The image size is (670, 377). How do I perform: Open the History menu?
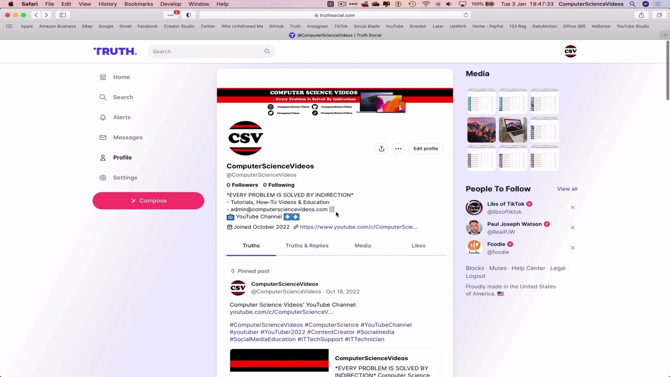pyautogui.click(x=108, y=4)
